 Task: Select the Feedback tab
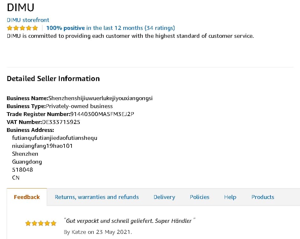(27, 197)
